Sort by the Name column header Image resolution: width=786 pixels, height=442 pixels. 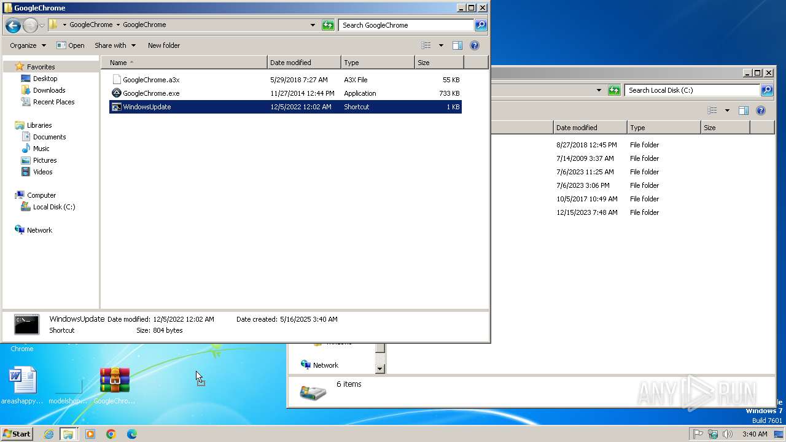(184, 63)
